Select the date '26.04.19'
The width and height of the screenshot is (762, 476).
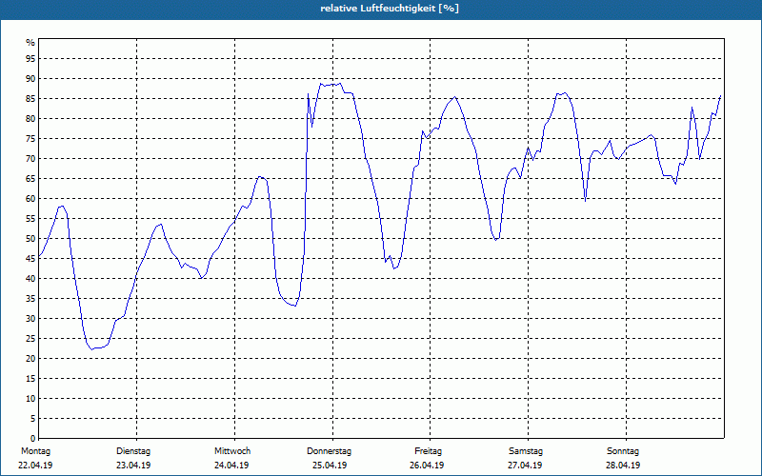427,466
